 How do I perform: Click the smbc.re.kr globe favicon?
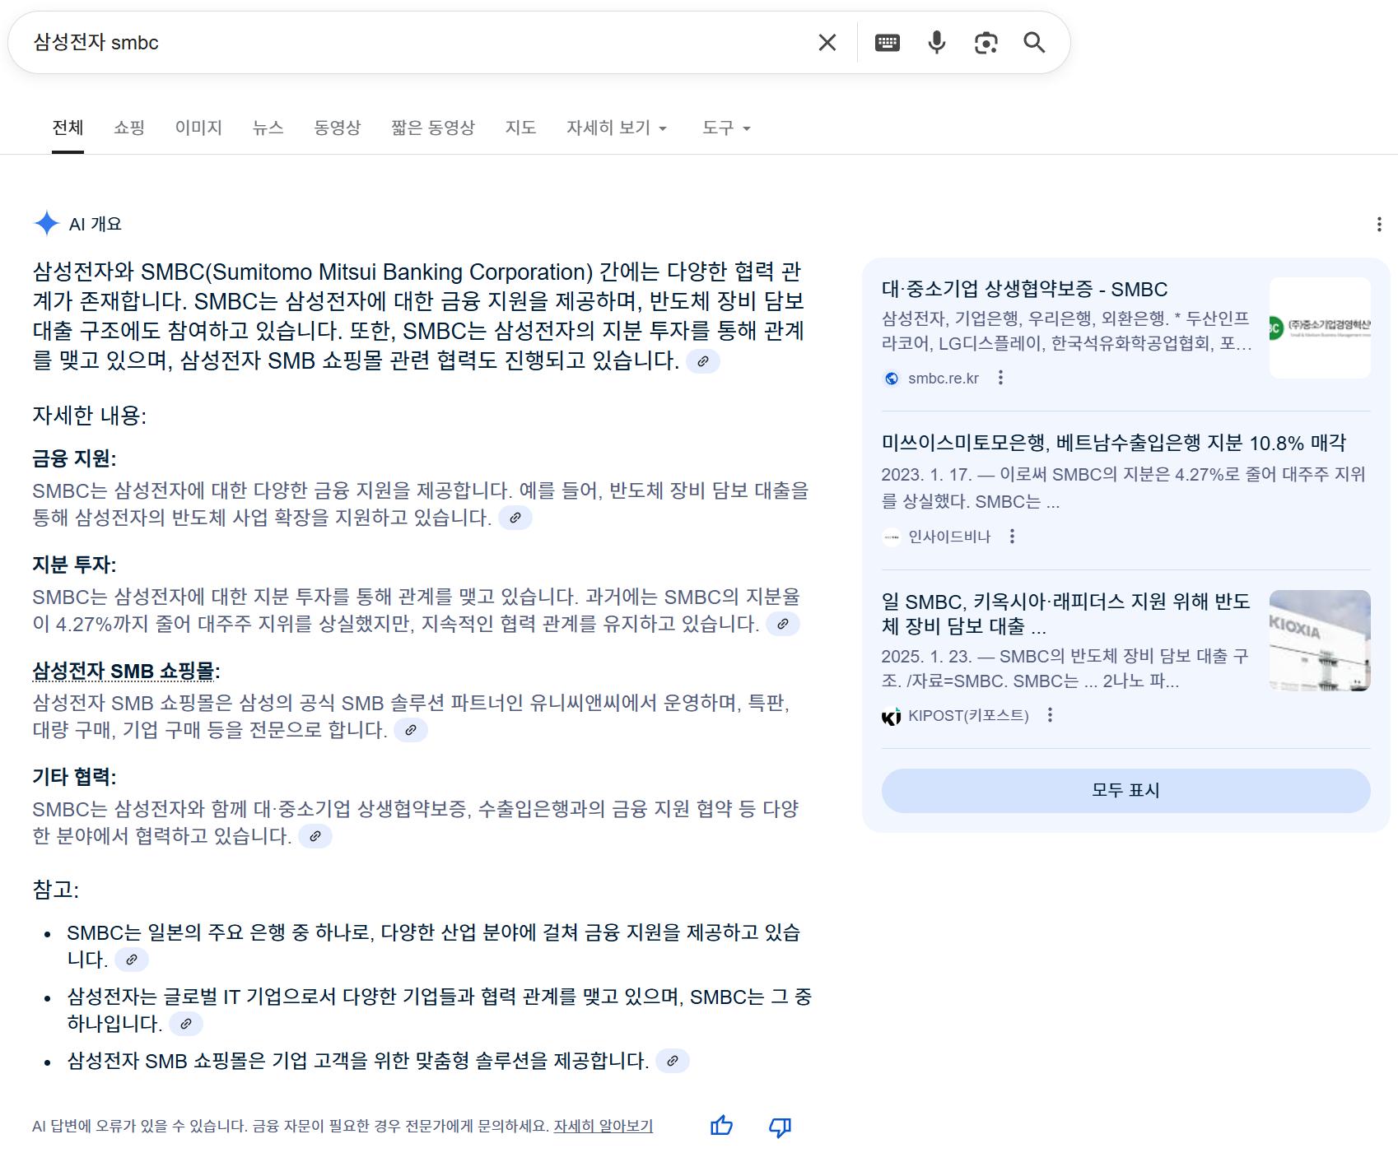(x=891, y=379)
